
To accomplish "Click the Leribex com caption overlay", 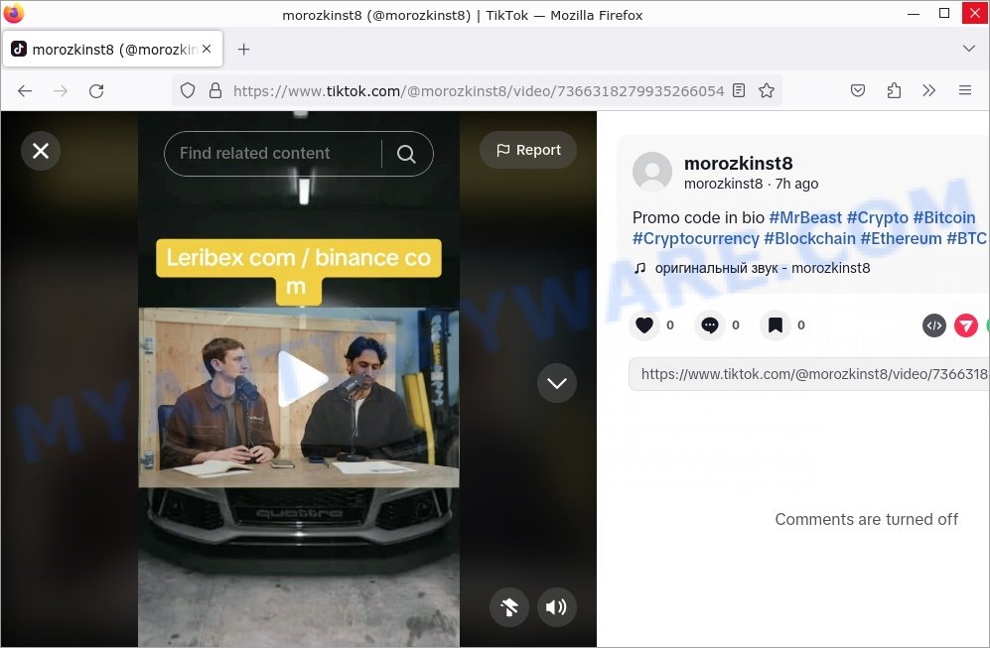I will tap(299, 271).
